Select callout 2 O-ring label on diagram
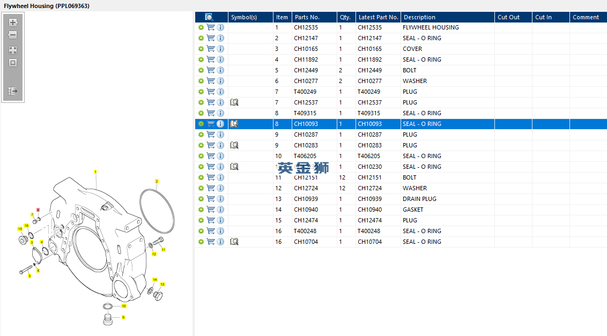The height and width of the screenshot is (336, 607). pos(157,181)
